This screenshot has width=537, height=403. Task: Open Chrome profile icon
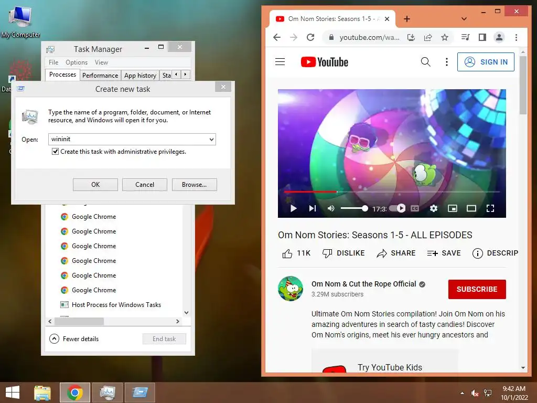pyautogui.click(x=499, y=37)
